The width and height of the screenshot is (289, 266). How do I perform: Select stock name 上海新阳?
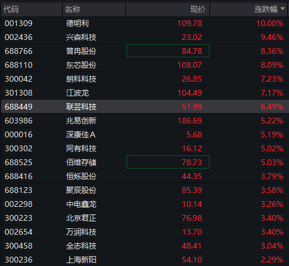coord(81,260)
